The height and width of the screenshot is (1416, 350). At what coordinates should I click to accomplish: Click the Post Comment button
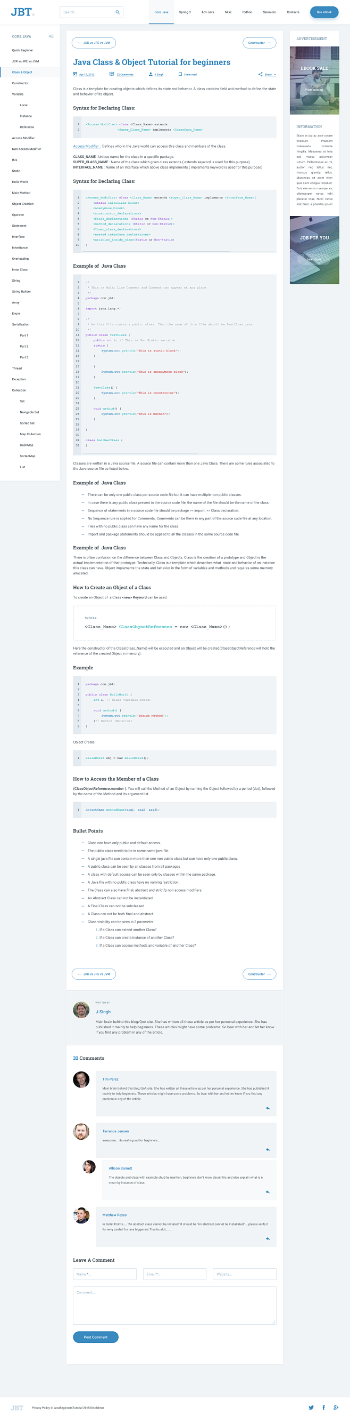click(x=95, y=1337)
